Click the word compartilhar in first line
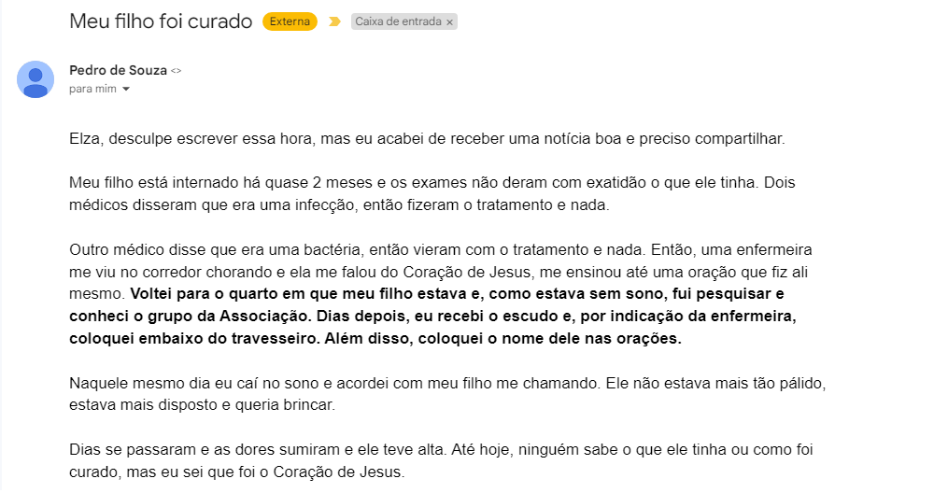This screenshot has width=948, height=493. click(x=738, y=139)
